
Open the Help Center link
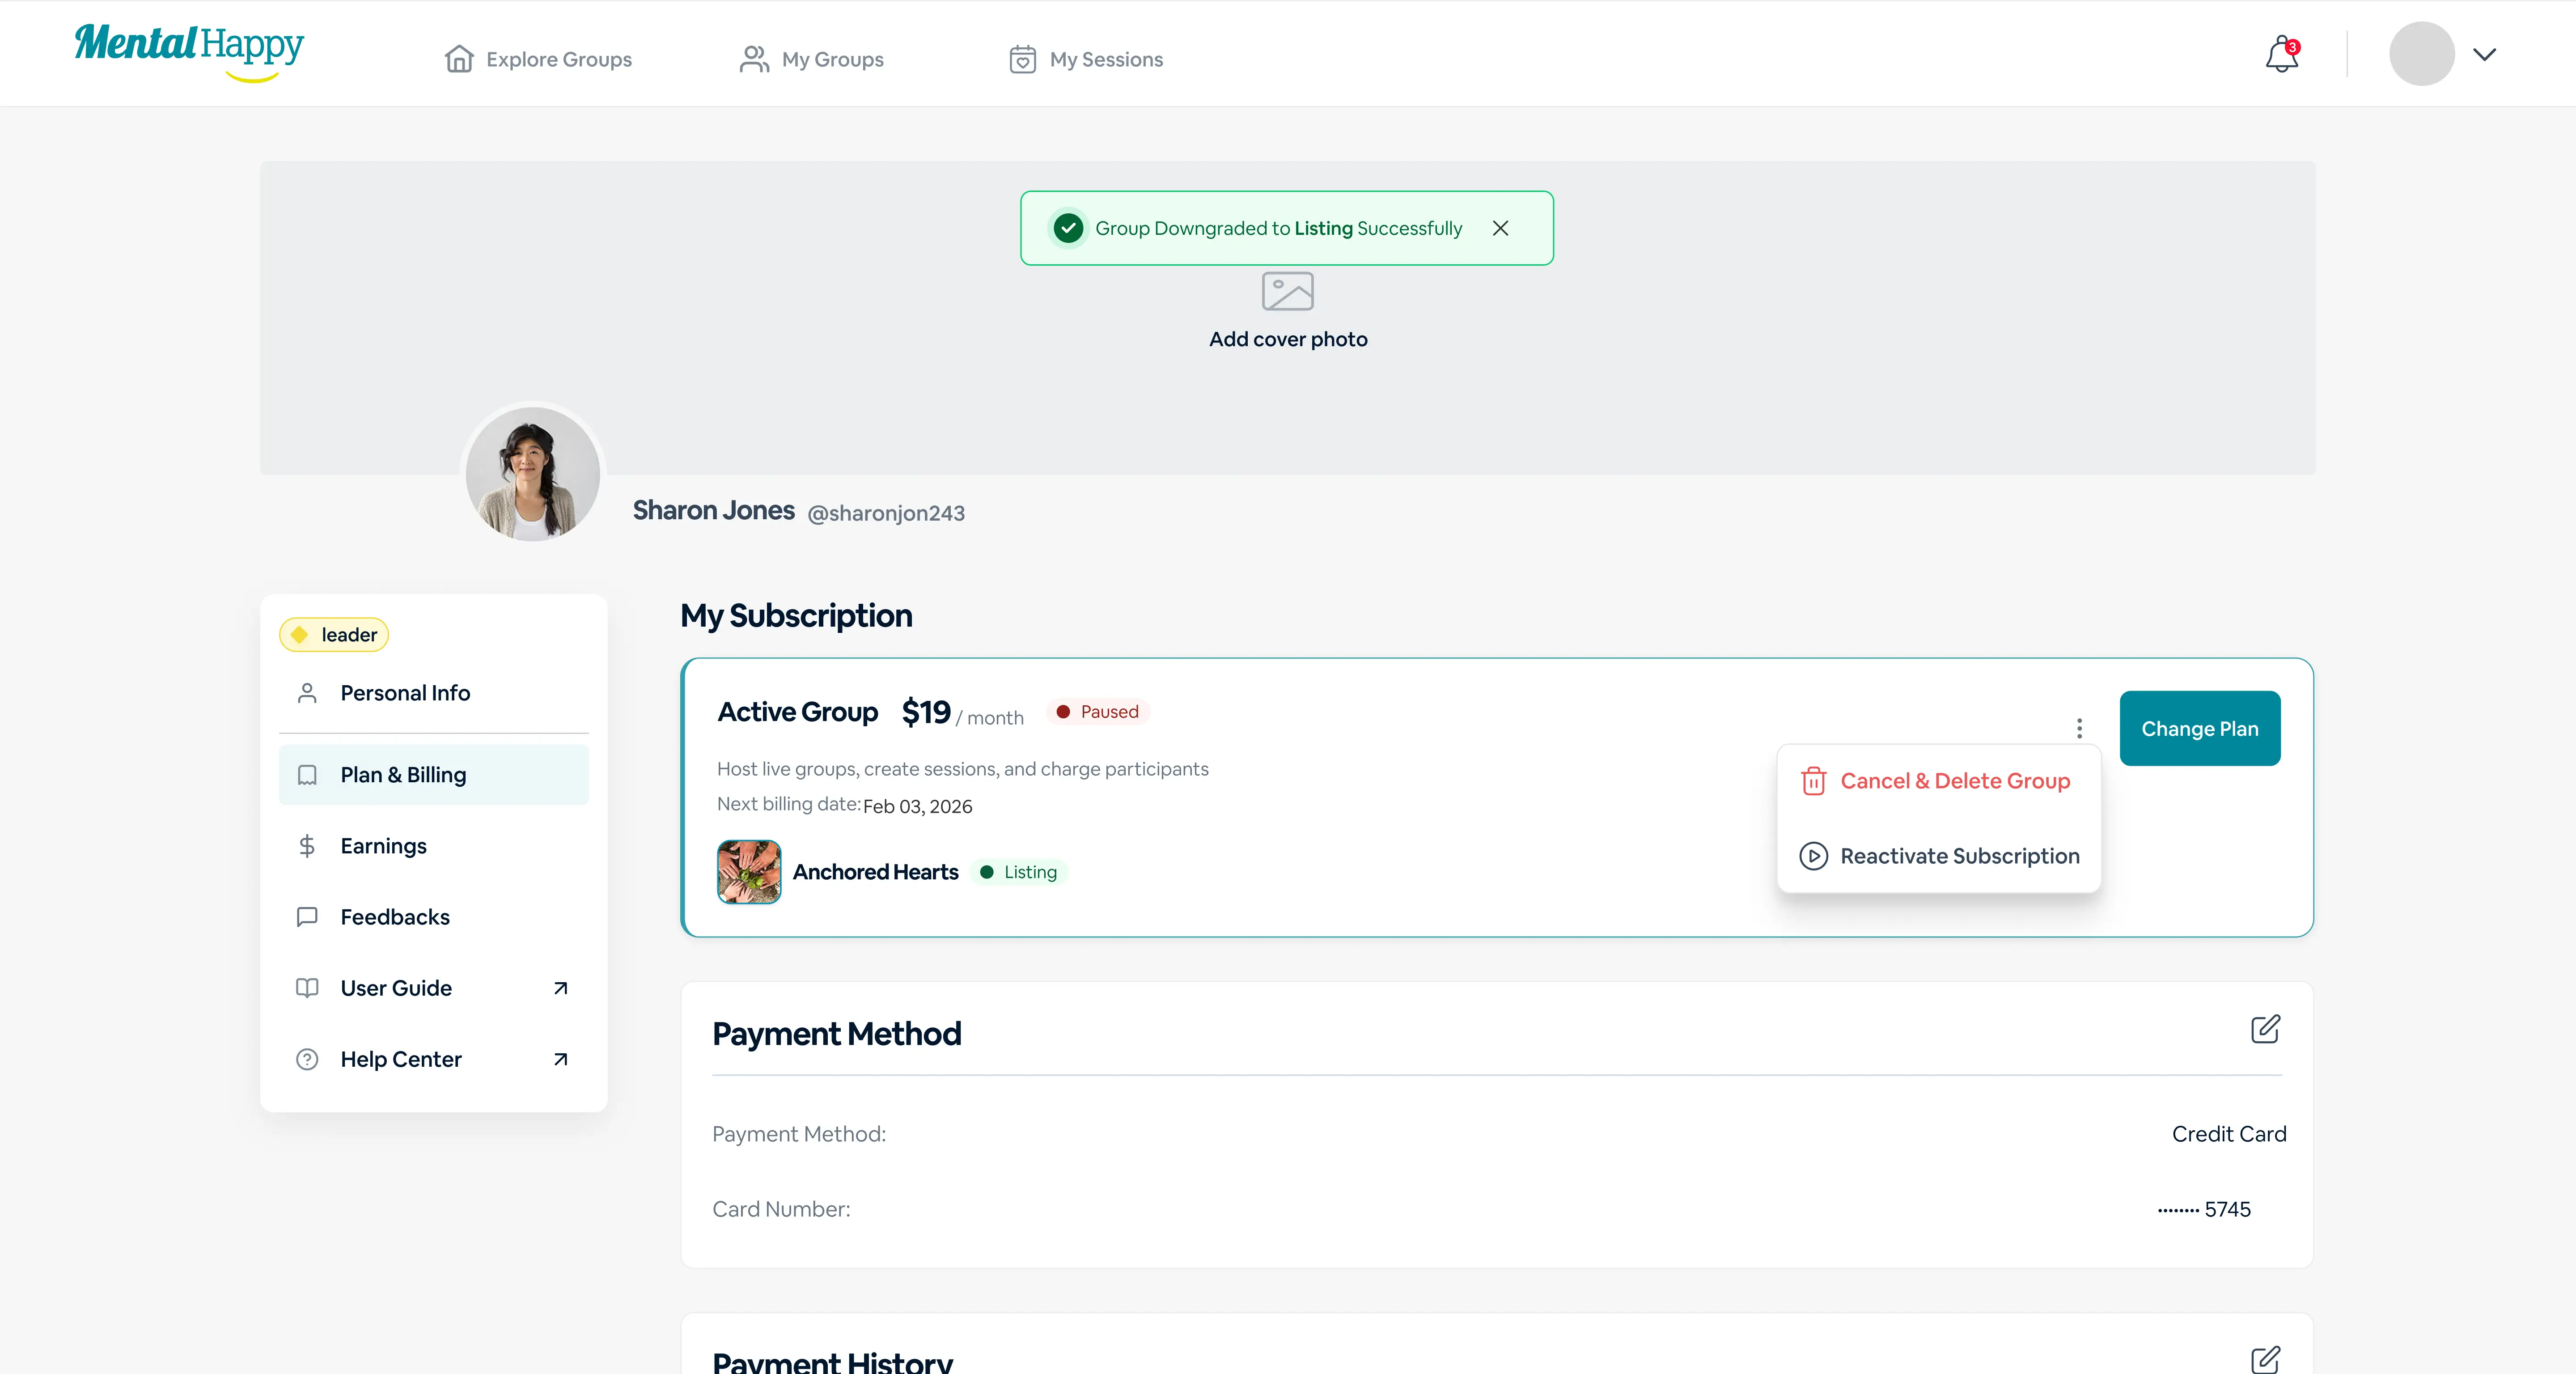[434, 1059]
